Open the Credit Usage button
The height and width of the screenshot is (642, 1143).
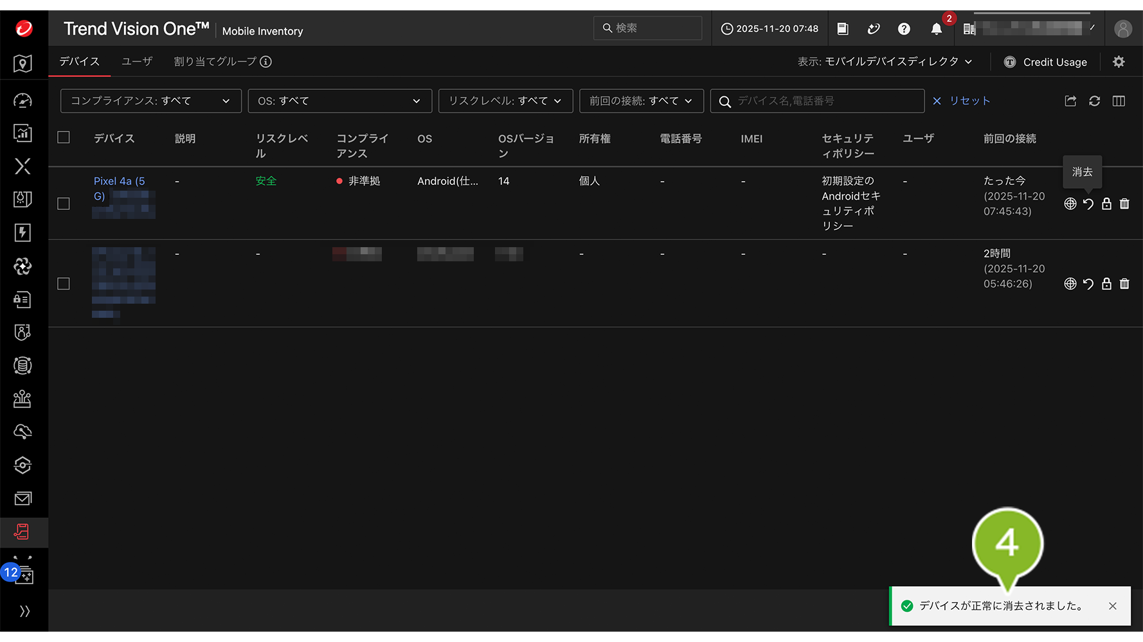pos(1046,62)
